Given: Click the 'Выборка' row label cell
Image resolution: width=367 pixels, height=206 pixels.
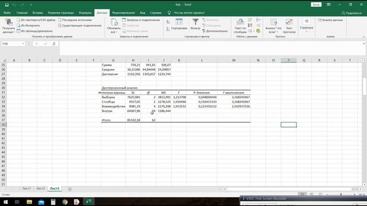Looking at the screenshot, I should [x=113, y=97].
